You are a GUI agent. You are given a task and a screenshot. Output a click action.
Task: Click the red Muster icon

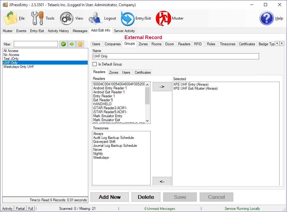coord(163,18)
